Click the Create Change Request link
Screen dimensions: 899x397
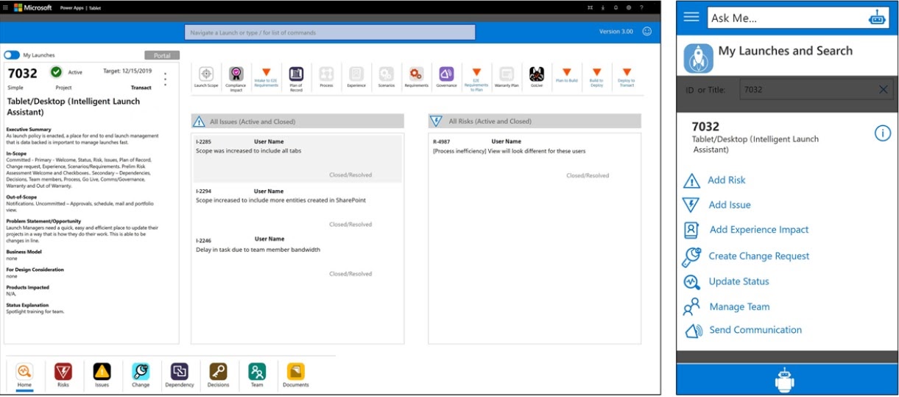(x=758, y=256)
